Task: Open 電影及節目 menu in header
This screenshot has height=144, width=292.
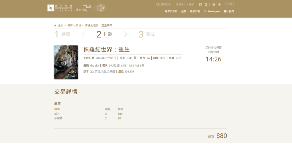Action: coord(171,11)
